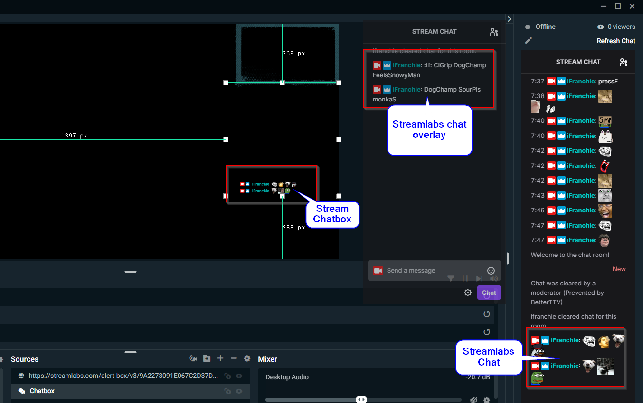Collapse the preview area using its drag handle
The image size is (643, 403).
pyautogui.click(x=131, y=272)
